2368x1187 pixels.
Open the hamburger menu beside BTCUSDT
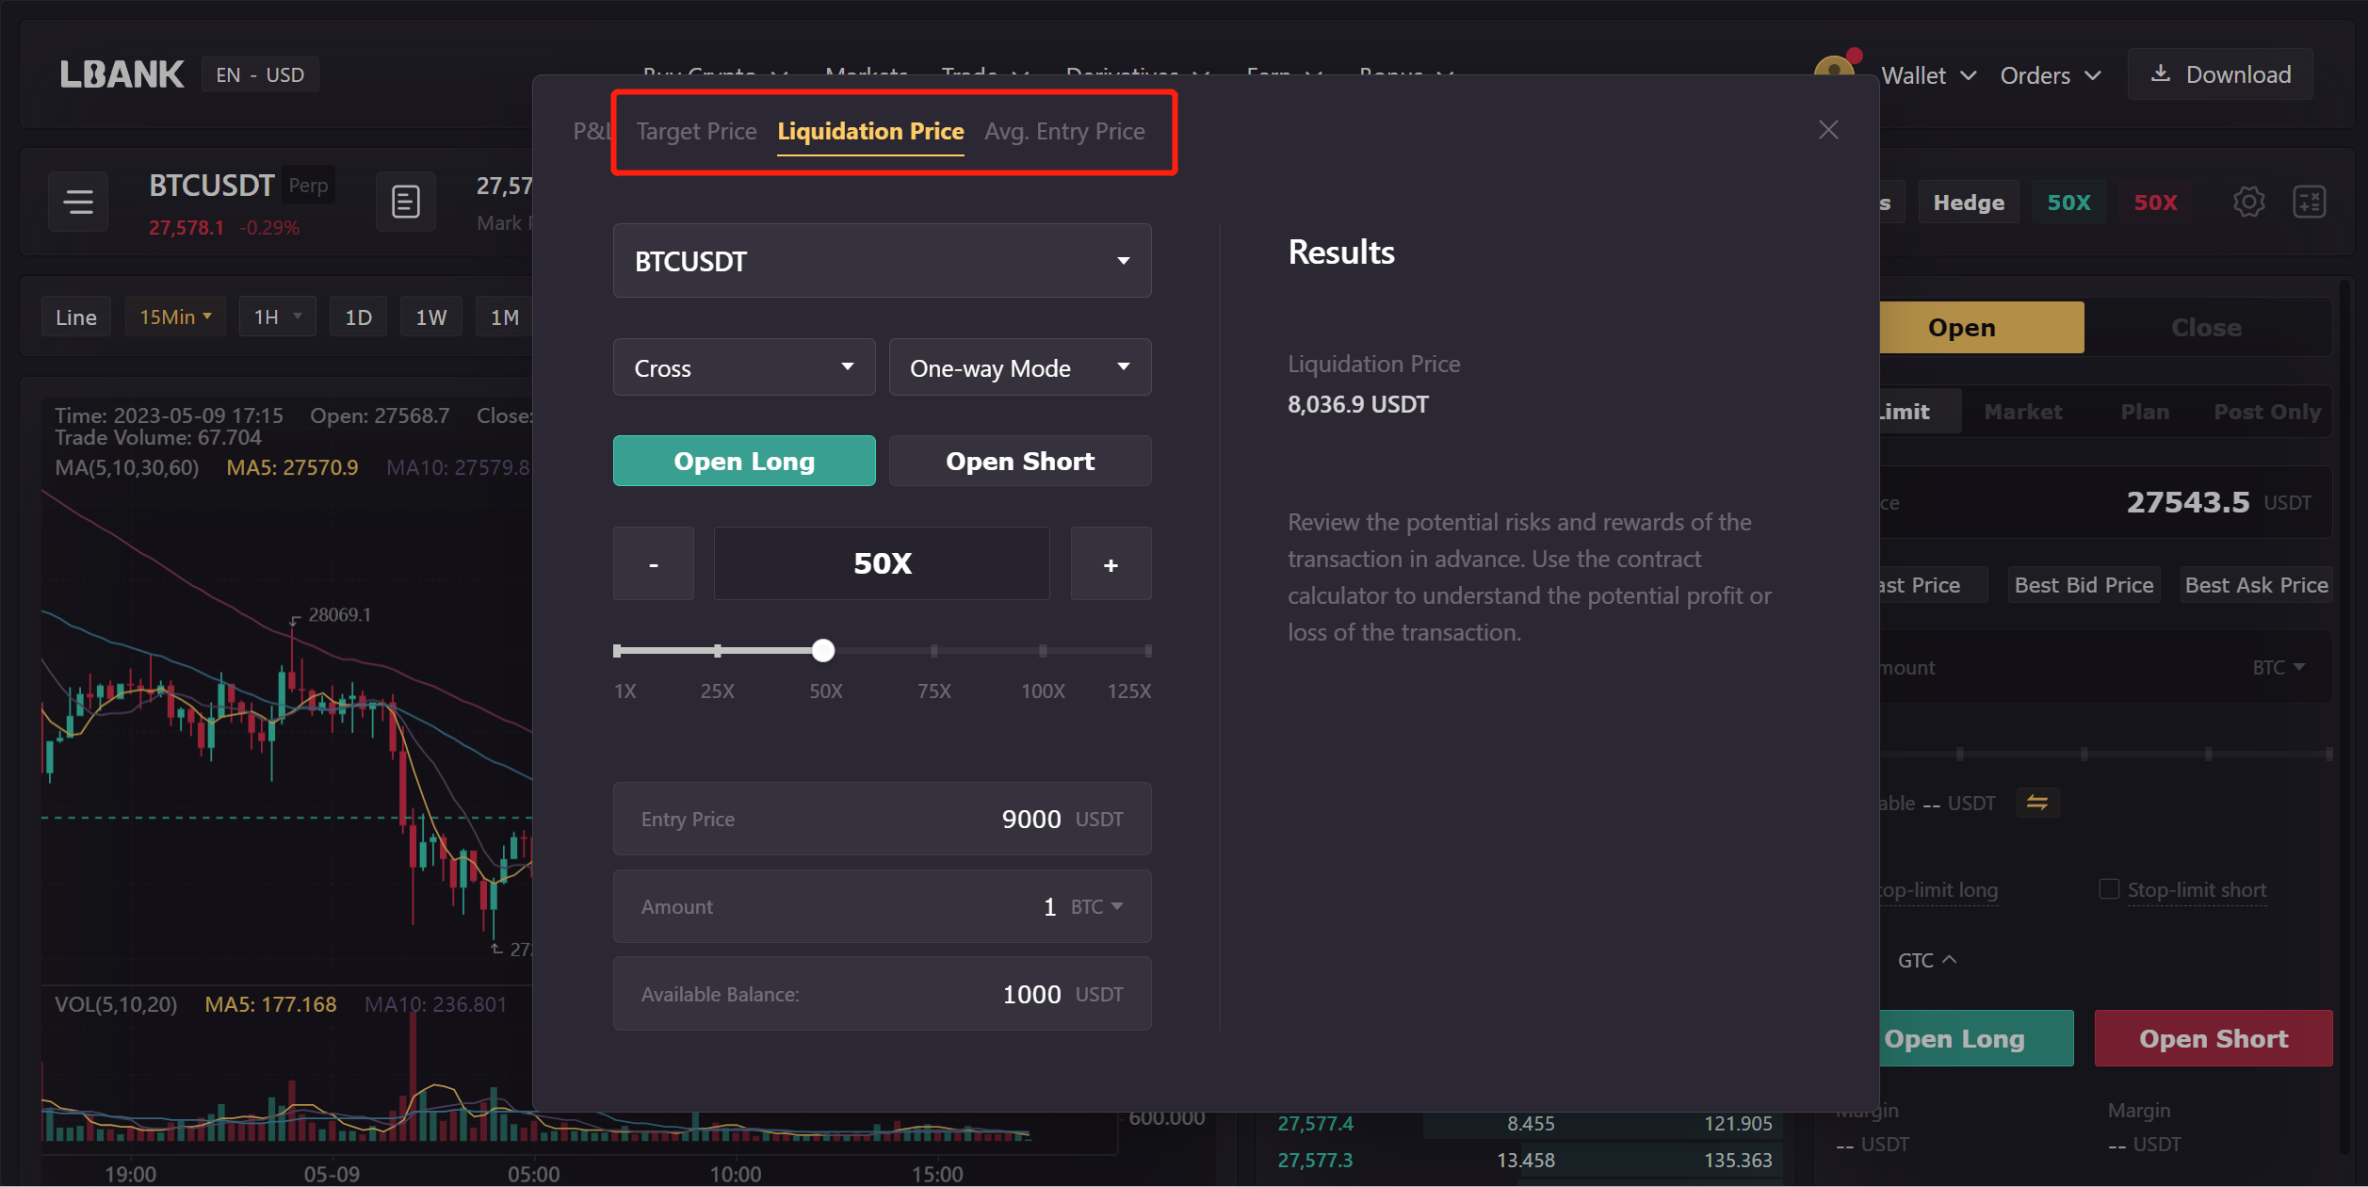[78, 202]
